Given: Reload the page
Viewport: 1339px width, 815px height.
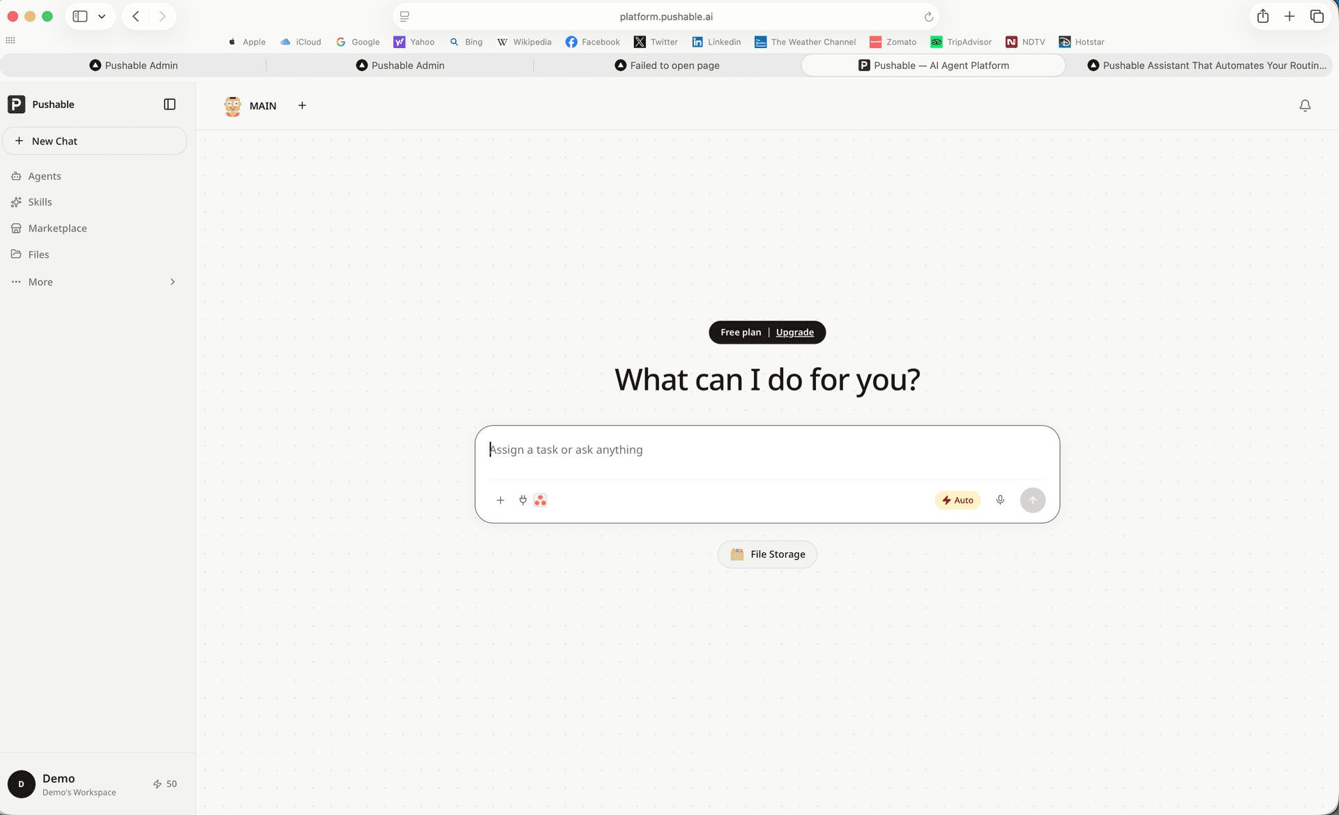Looking at the screenshot, I should pos(928,17).
